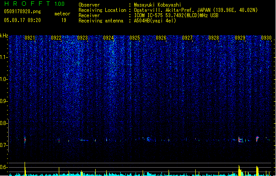
Task: Click the meteor count value 19
Action: [x=64, y=20]
